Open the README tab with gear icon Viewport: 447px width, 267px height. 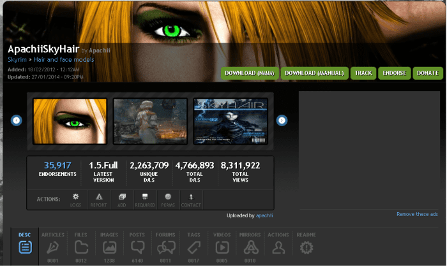pos(306,244)
